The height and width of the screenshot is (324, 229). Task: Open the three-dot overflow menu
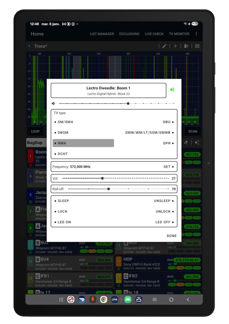coord(196,34)
